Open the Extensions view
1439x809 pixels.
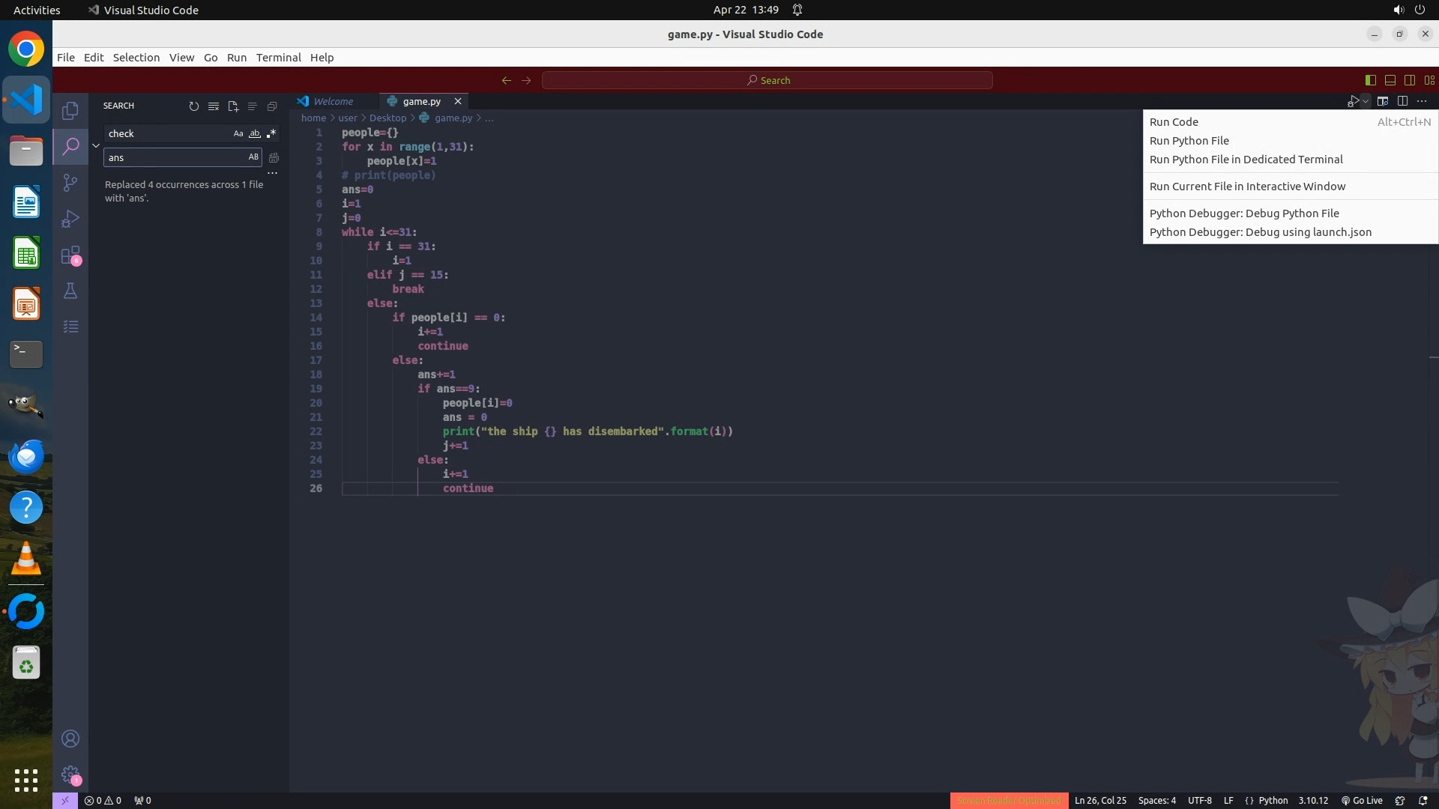coord(70,255)
